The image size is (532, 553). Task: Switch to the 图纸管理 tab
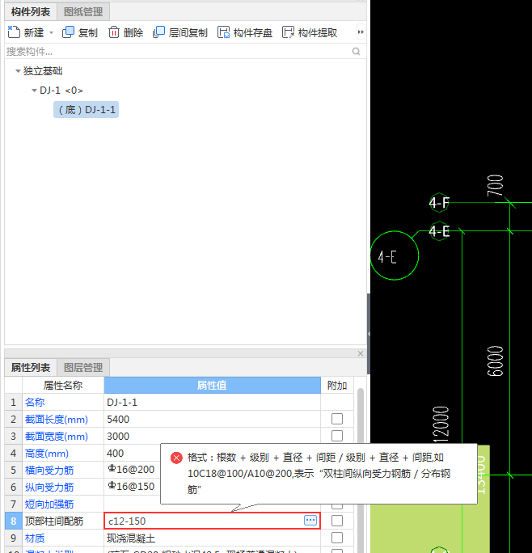pos(83,12)
